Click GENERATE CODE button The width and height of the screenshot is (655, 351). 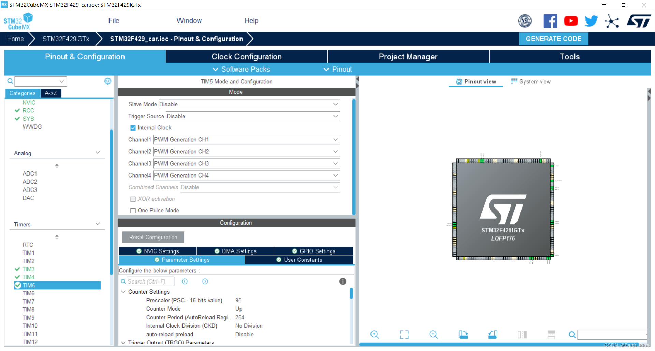click(553, 39)
